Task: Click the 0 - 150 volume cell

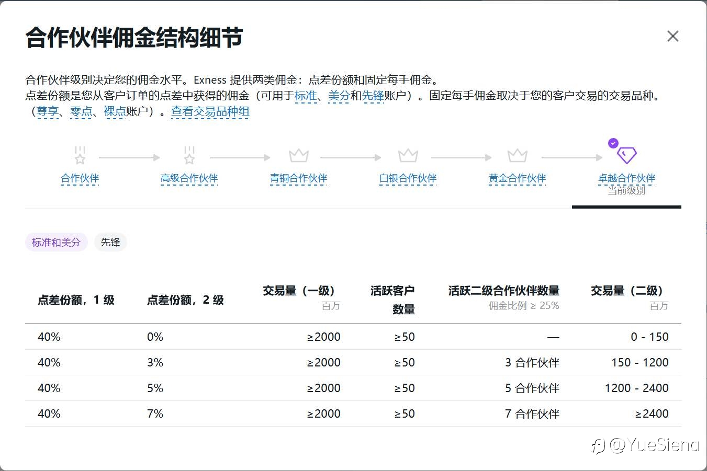Action: click(649, 337)
